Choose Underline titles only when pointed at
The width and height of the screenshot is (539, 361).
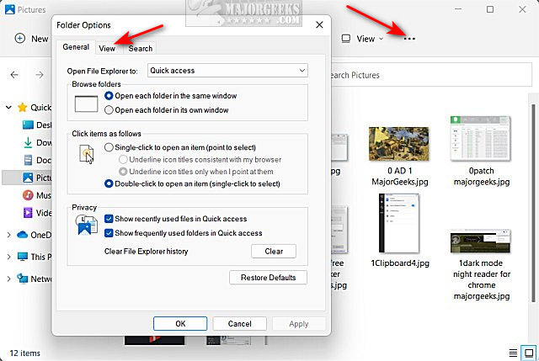pyautogui.click(x=123, y=172)
